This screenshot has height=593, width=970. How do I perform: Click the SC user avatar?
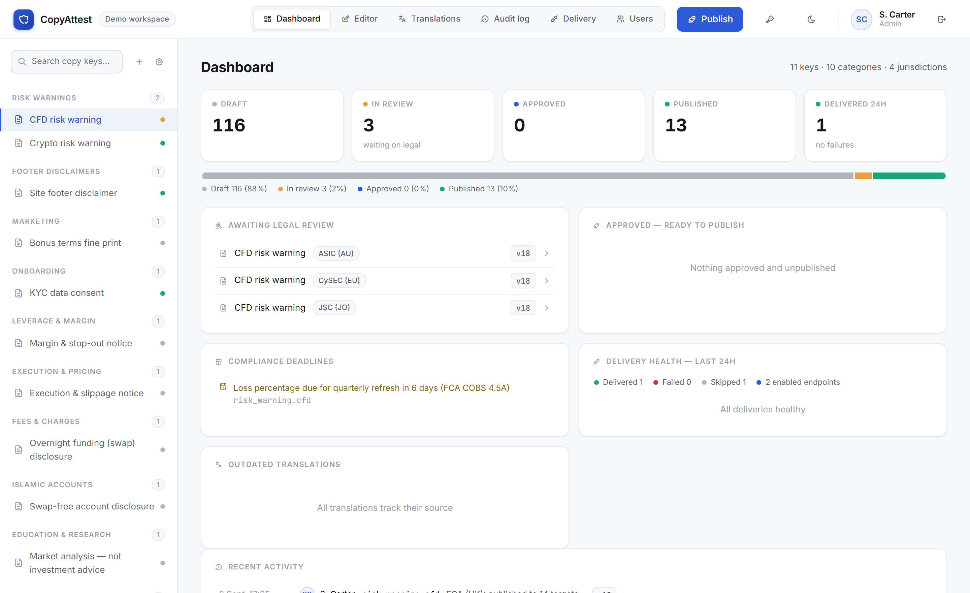tap(861, 19)
